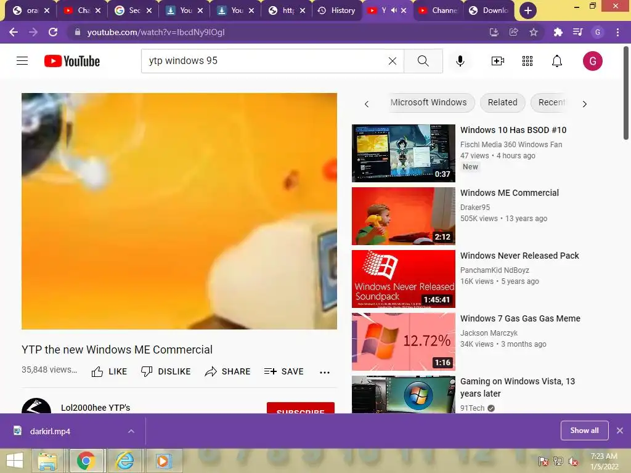This screenshot has width=631, height=473.
Task: Switch to the History tab
Action: point(337,10)
